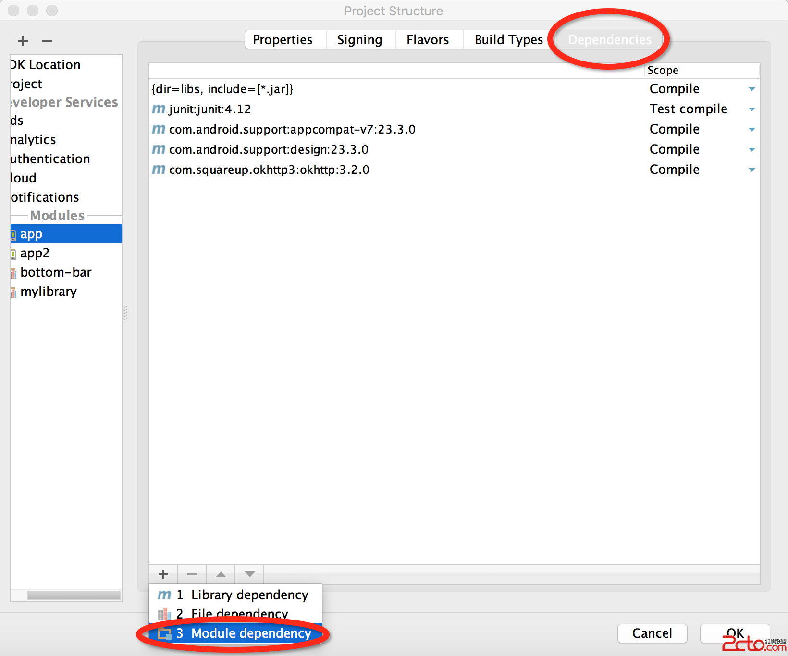Switch to the Properties tab

[x=286, y=39]
